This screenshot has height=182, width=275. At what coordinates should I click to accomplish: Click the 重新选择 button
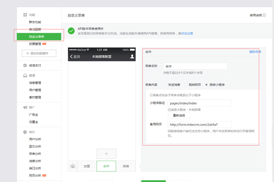click(179, 116)
